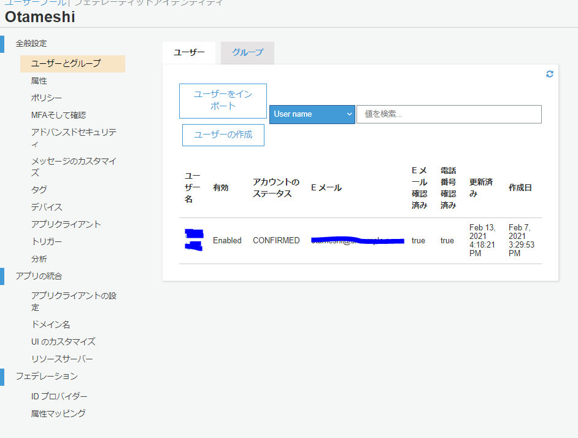Create a user with ユーザーの作成 button
The width and height of the screenshot is (578, 438).
coord(223,135)
